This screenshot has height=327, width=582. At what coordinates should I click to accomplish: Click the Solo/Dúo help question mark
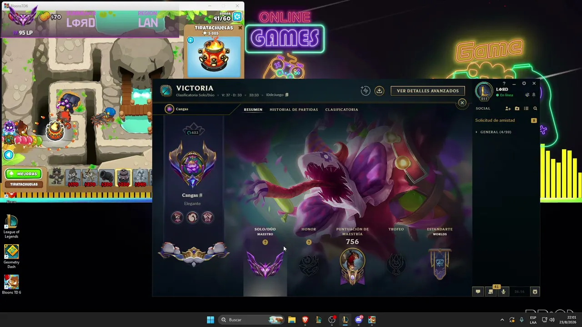[265, 243]
